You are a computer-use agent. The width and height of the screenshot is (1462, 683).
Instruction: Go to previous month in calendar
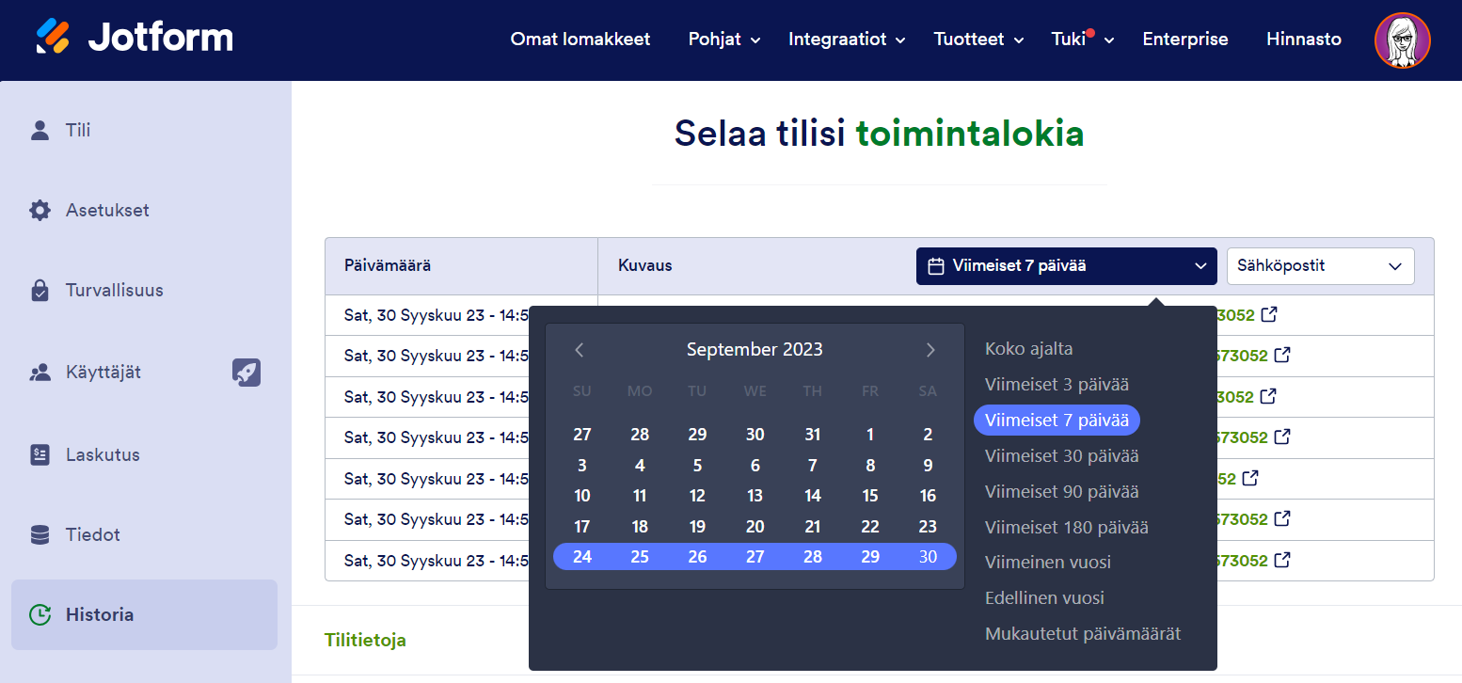coord(580,350)
